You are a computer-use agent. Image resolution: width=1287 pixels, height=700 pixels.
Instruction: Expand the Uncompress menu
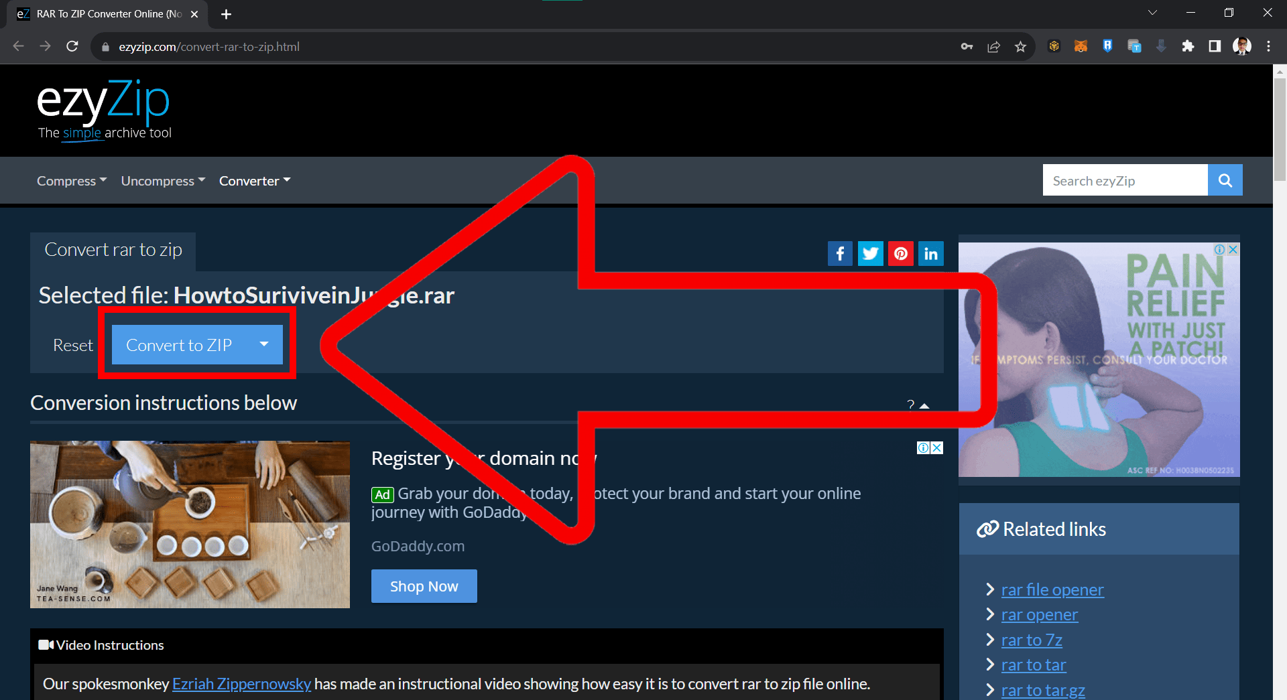(x=163, y=181)
